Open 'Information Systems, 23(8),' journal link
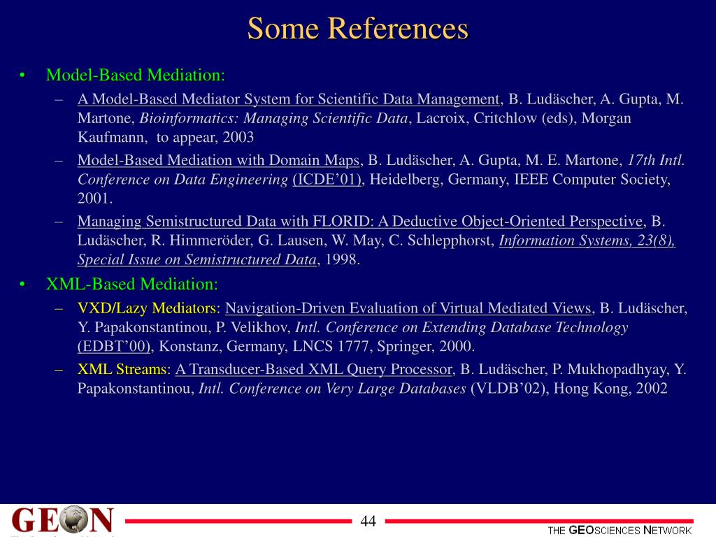716x537 pixels. (x=587, y=241)
